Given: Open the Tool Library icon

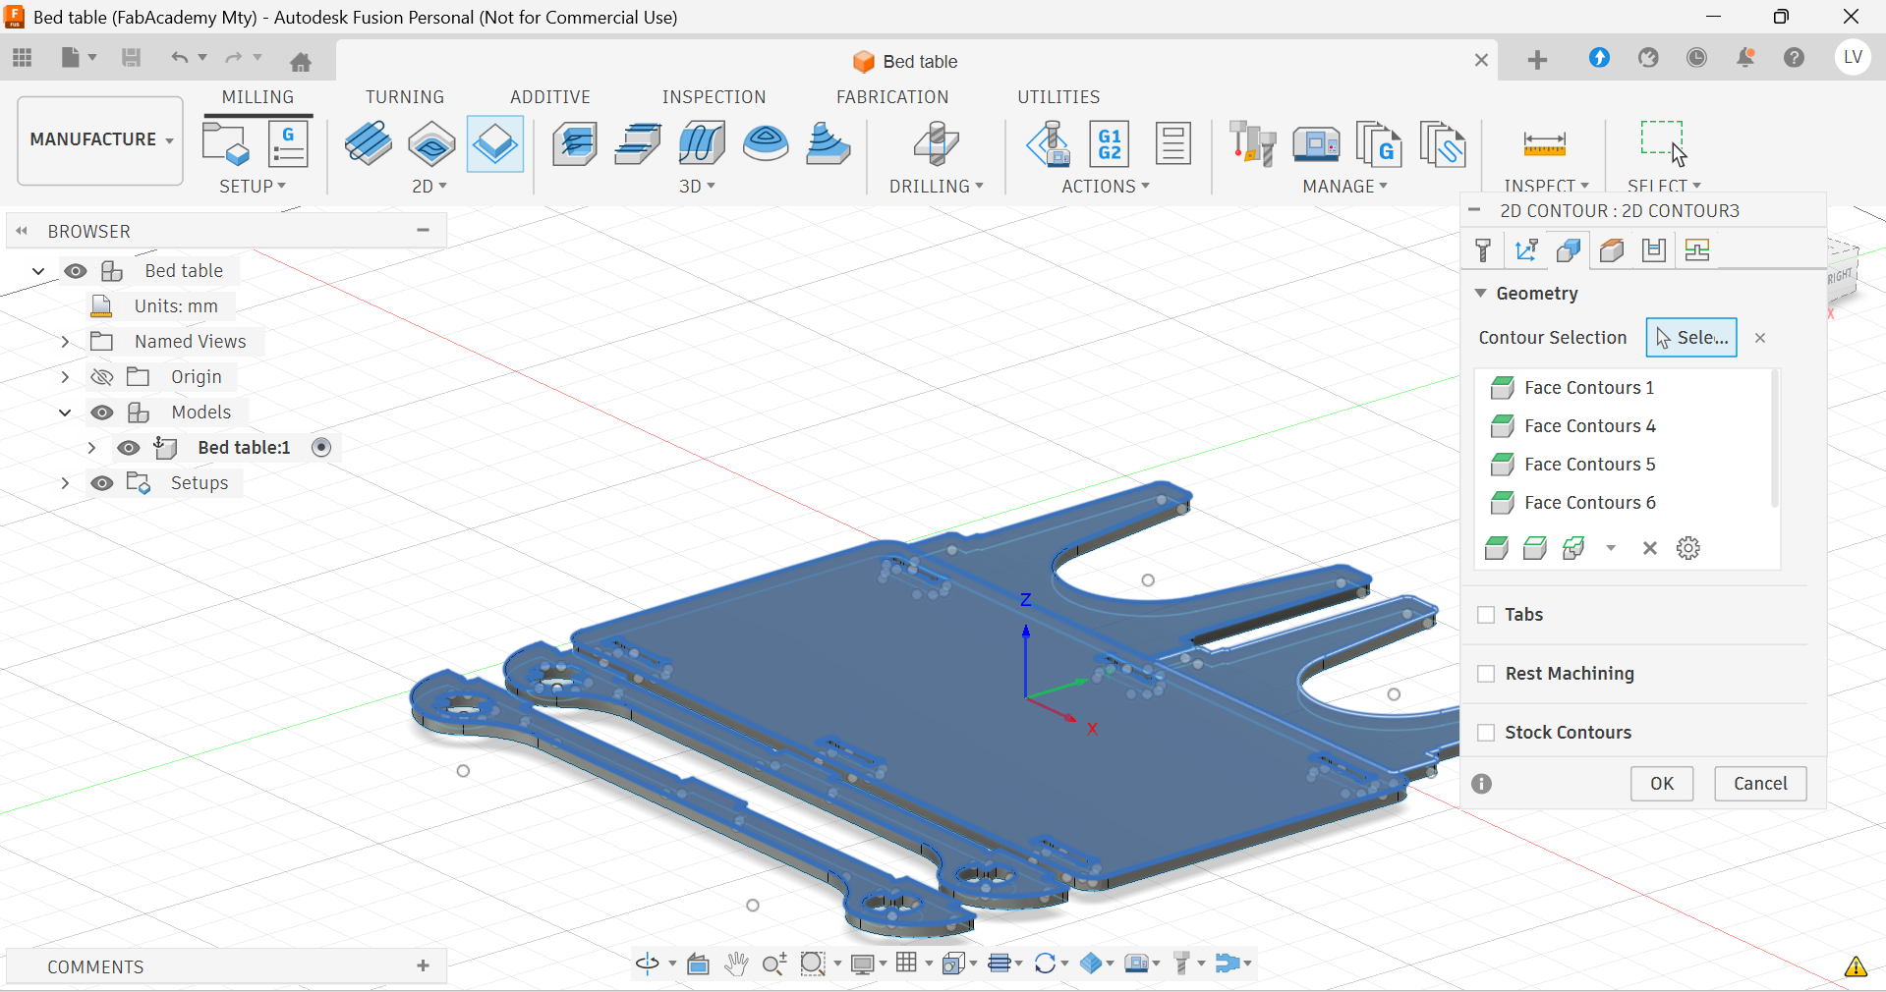Looking at the screenshot, I should pyautogui.click(x=1252, y=144).
